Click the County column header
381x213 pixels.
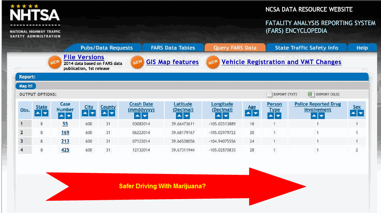pyautogui.click(x=108, y=107)
